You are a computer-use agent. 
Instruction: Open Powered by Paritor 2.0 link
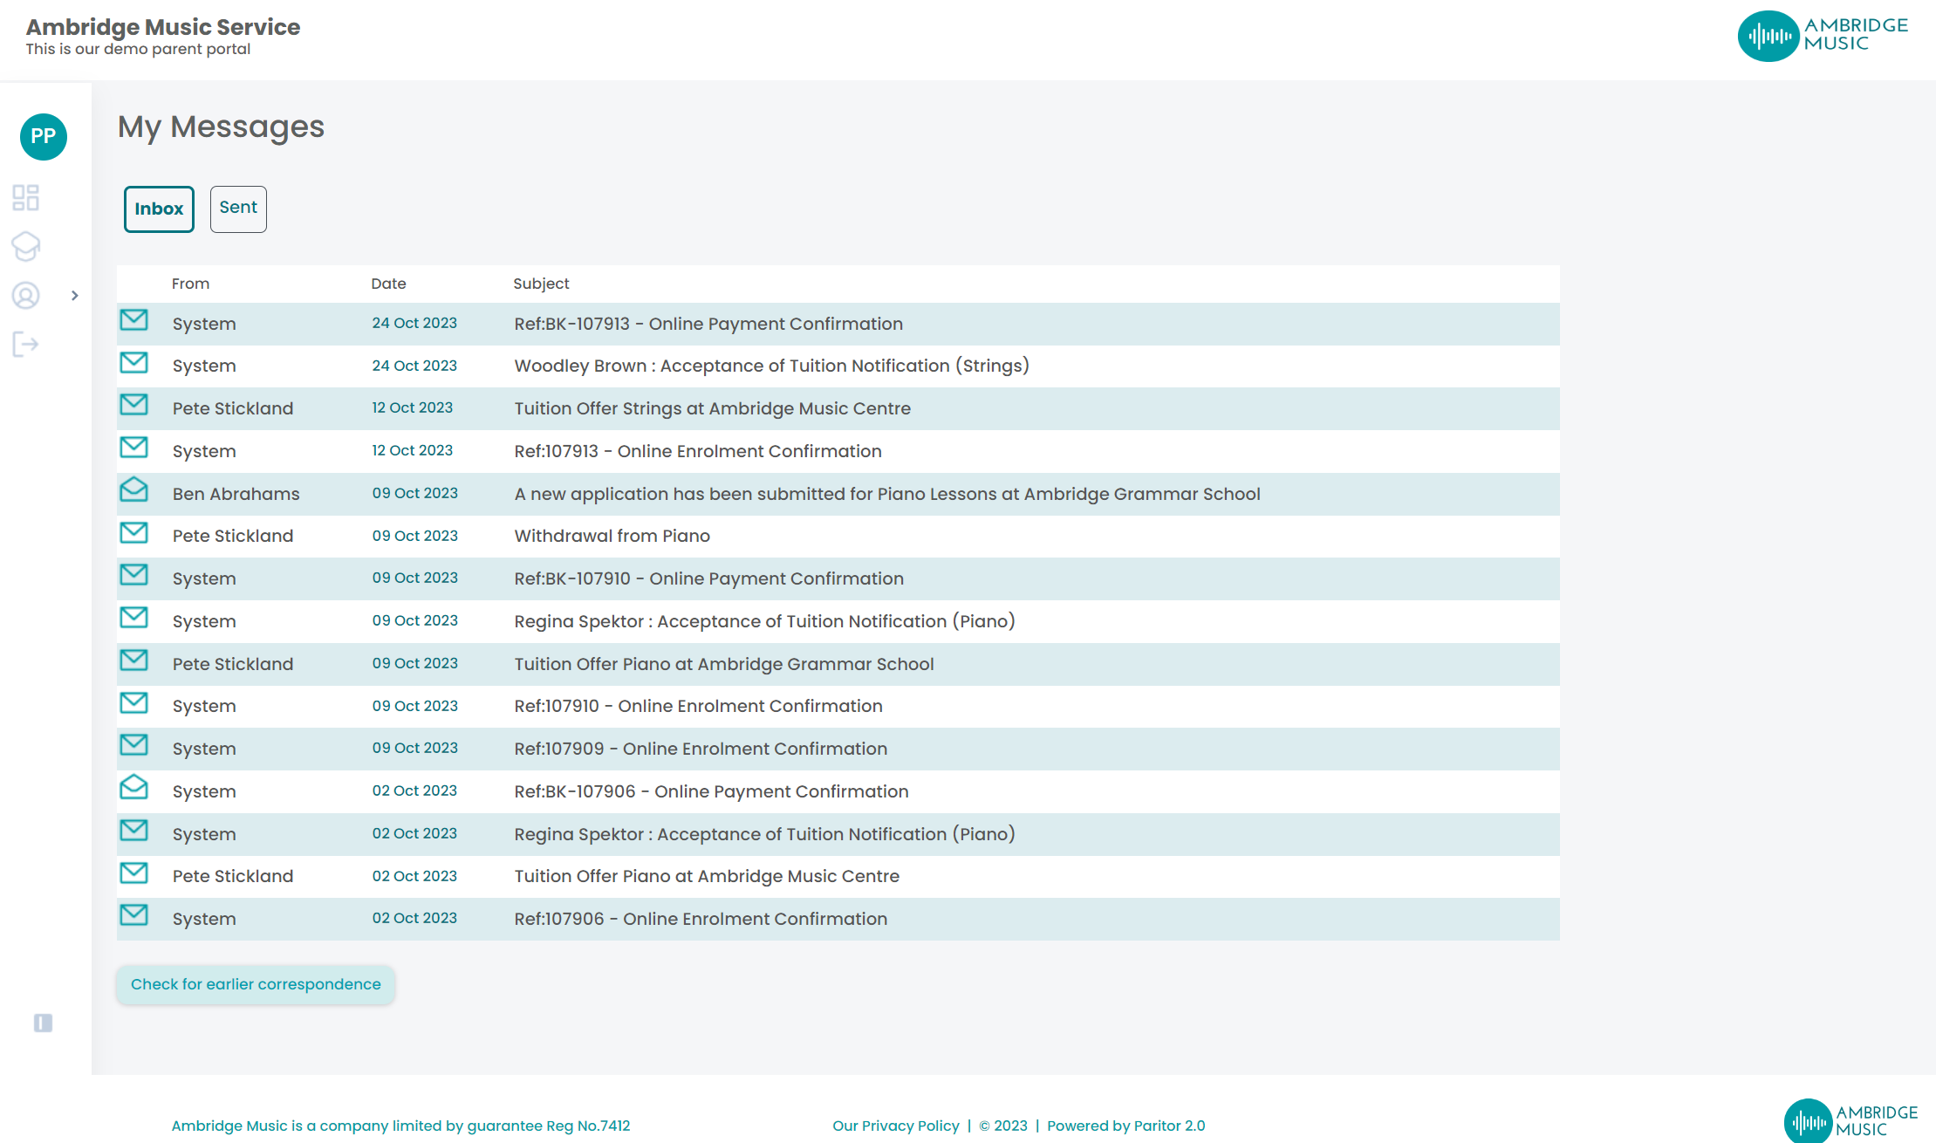pyautogui.click(x=1125, y=1126)
